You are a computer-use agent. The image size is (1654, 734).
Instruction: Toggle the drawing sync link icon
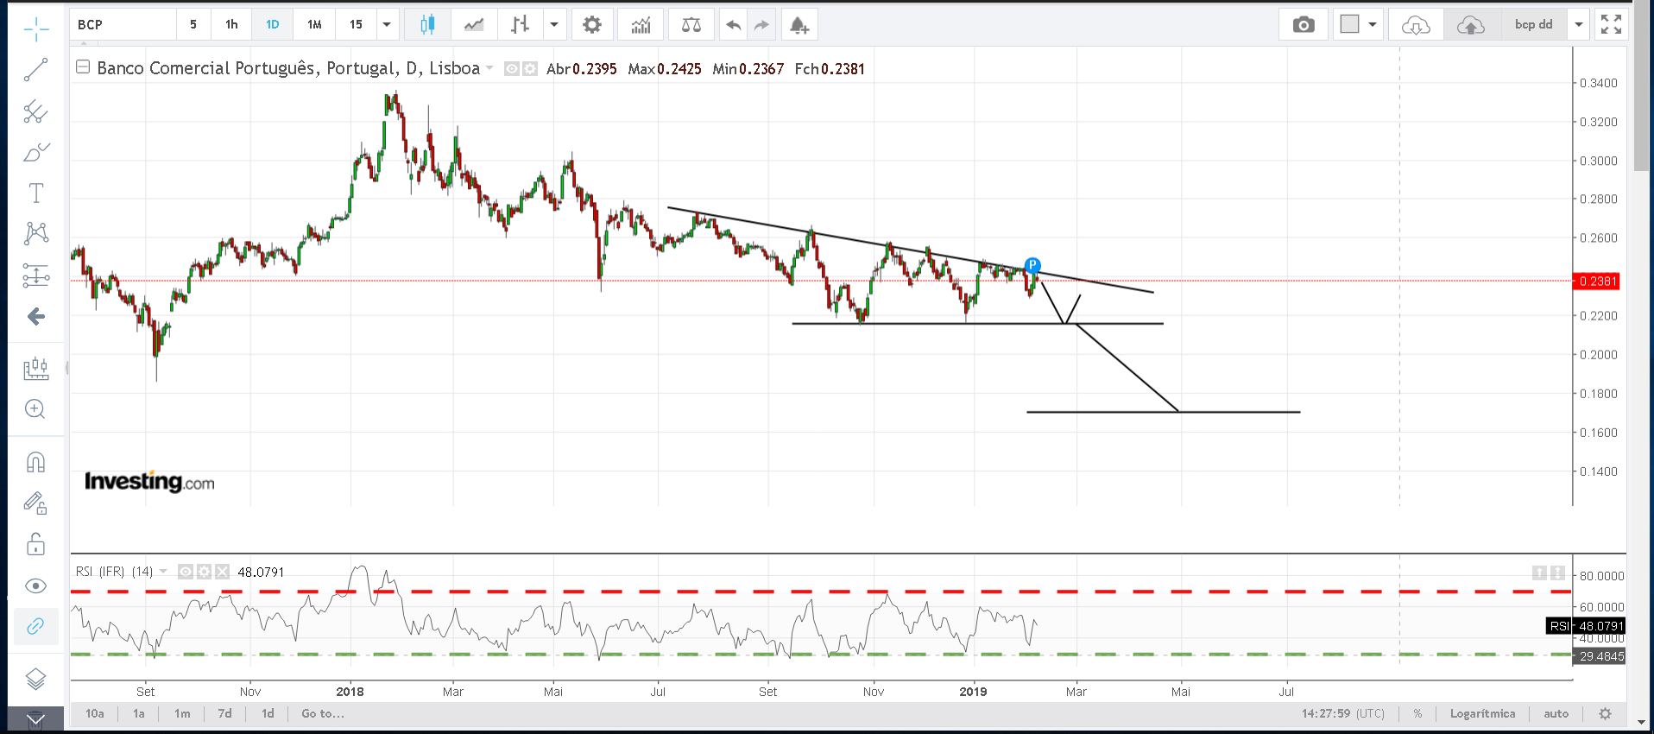coord(36,627)
